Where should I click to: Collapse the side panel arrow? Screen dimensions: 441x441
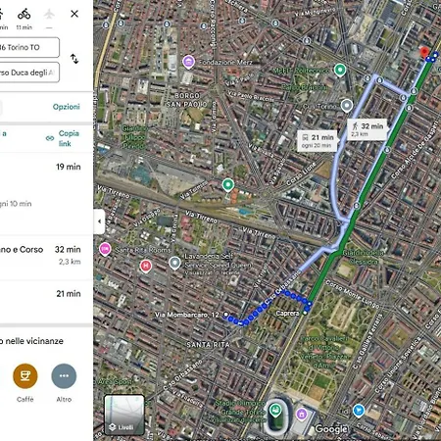coord(99,221)
